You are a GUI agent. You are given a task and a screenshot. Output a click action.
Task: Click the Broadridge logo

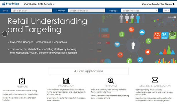[10, 4]
